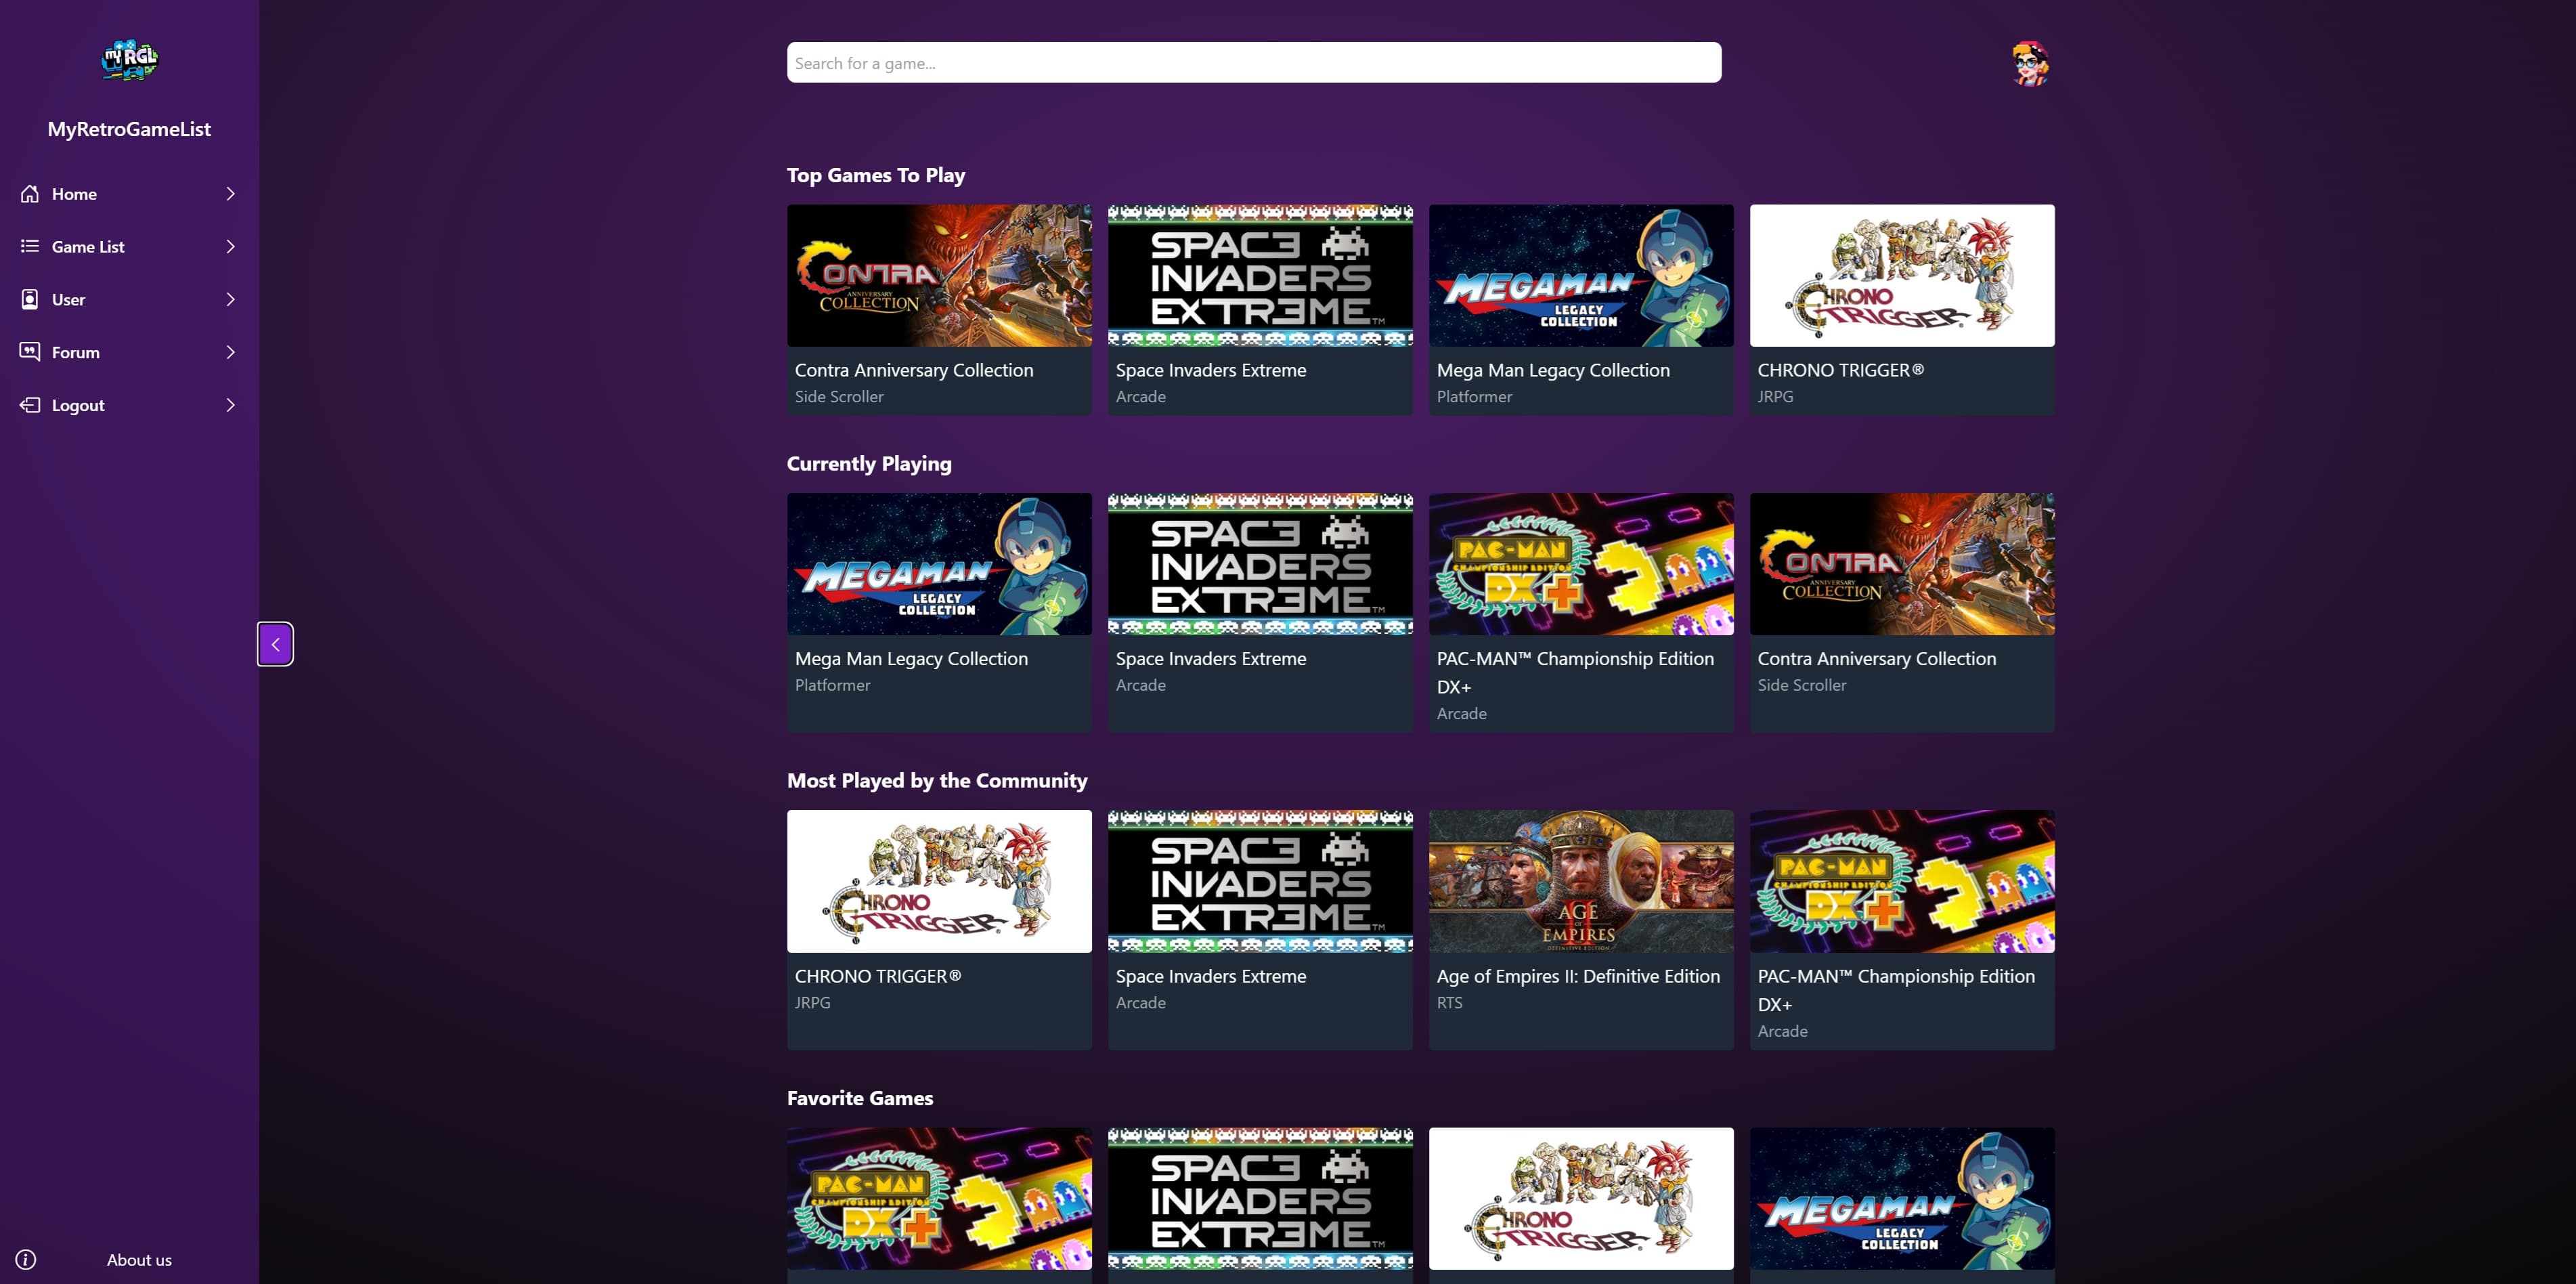Click the Logout door icon
2576x1284 pixels.
click(x=30, y=405)
